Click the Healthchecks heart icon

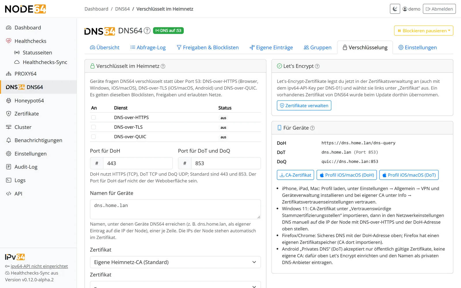coord(9,41)
